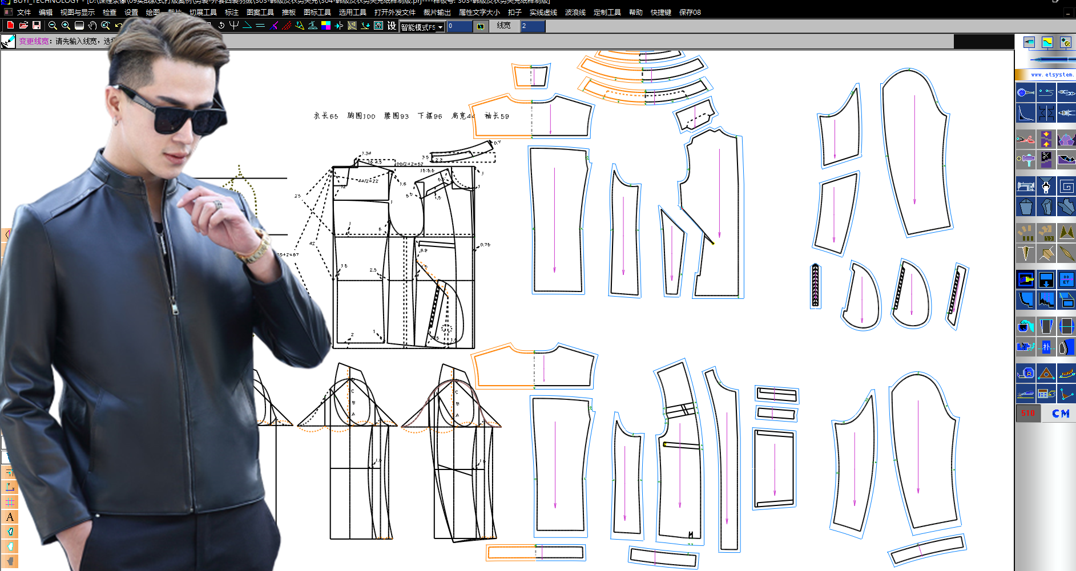Image resolution: width=1076 pixels, height=571 pixels.
Task: Click the New file icon
Action: 10,25
